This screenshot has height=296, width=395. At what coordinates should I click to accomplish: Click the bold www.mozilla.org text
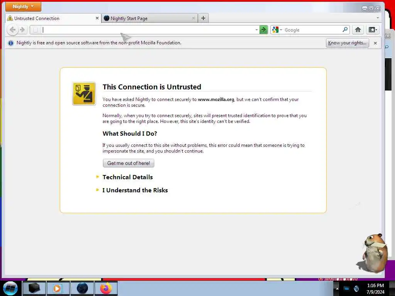click(x=216, y=99)
